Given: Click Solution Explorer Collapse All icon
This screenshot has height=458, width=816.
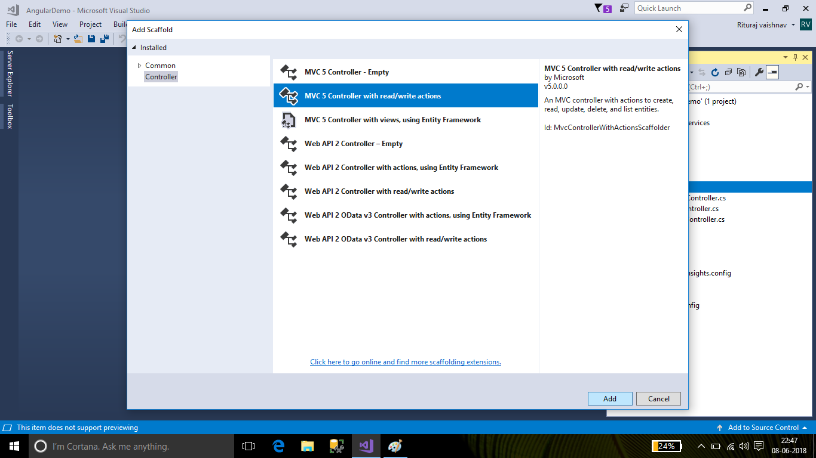Looking at the screenshot, I should pyautogui.click(x=728, y=72).
